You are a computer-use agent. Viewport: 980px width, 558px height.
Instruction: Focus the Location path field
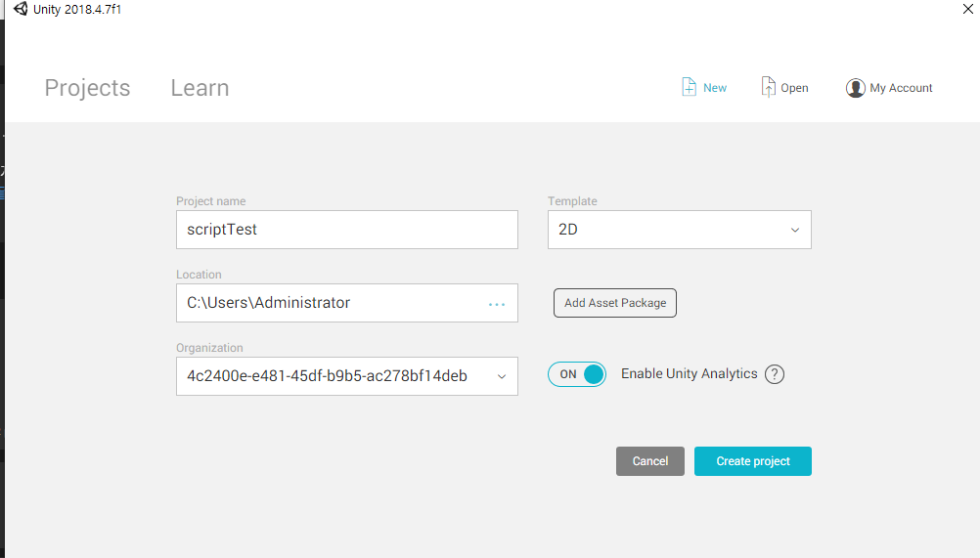[347, 303]
